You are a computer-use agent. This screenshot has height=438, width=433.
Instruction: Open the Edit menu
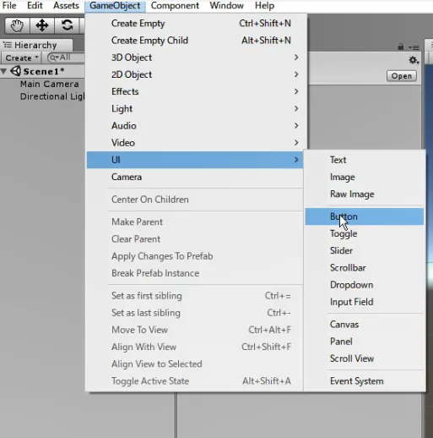(x=35, y=6)
